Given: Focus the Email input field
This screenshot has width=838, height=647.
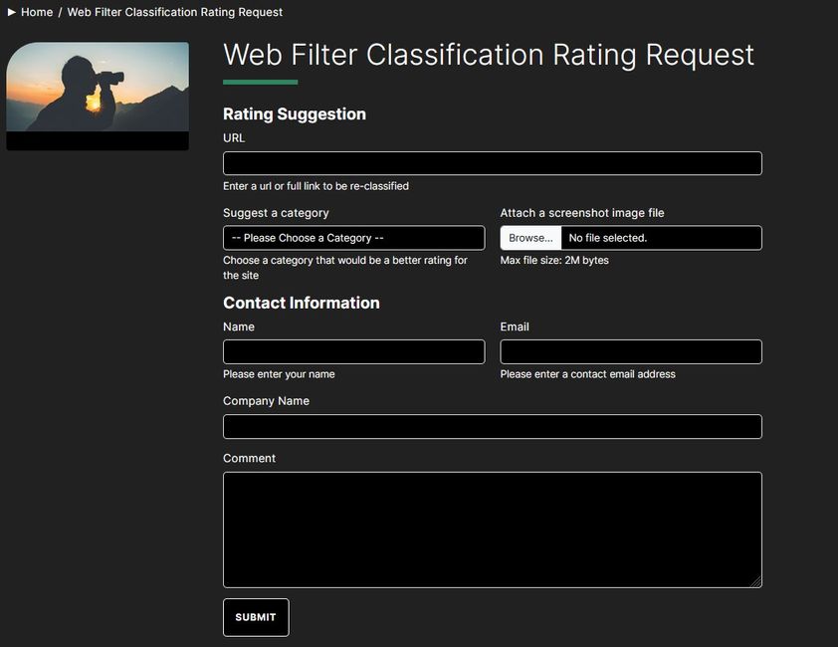Looking at the screenshot, I should 631,351.
